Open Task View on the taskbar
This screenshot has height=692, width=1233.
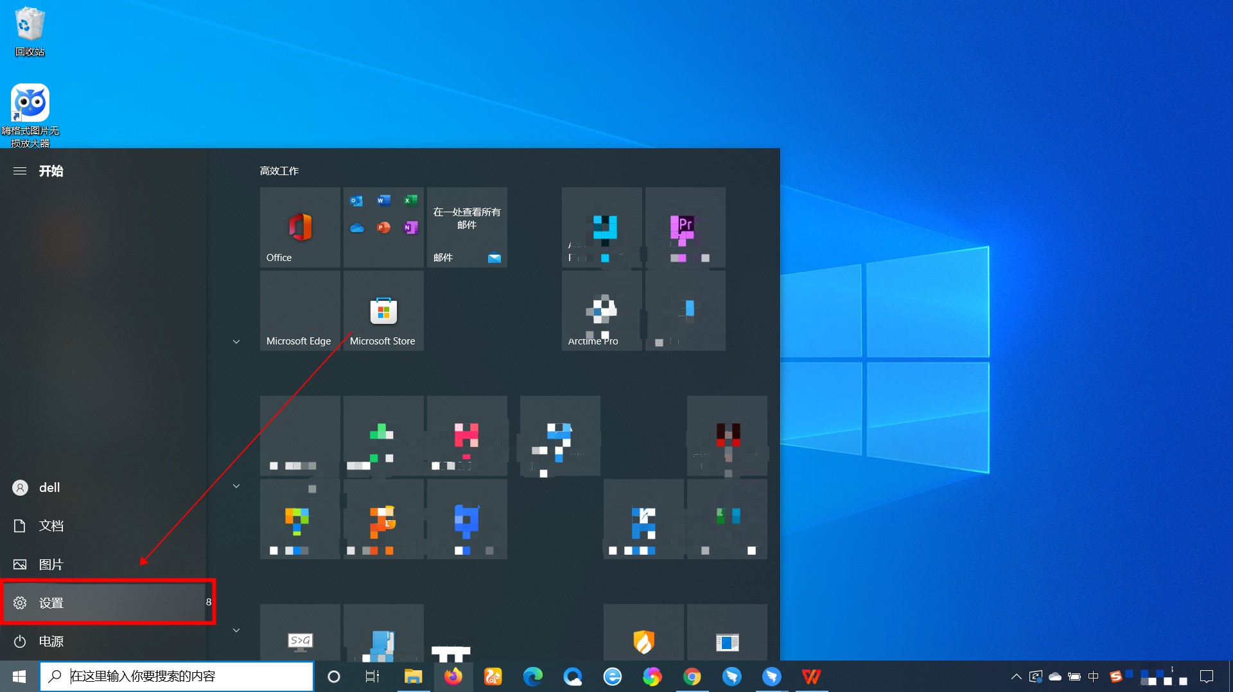click(371, 676)
